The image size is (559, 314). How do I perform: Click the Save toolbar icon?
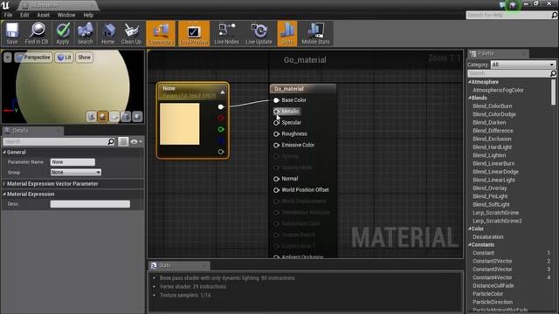[11, 33]
